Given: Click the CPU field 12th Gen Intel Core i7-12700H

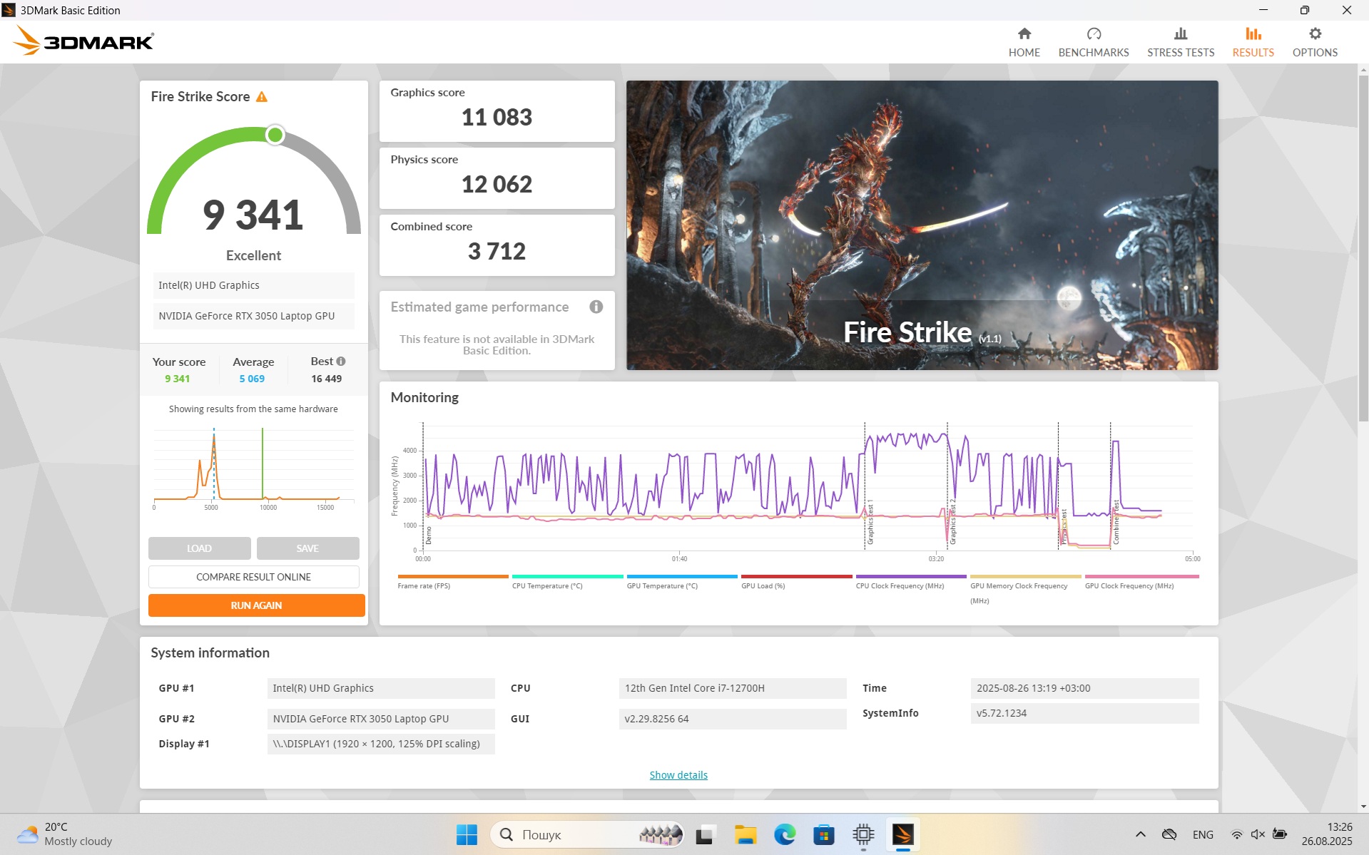Looking at the screenshot, I should click(733, 688).
